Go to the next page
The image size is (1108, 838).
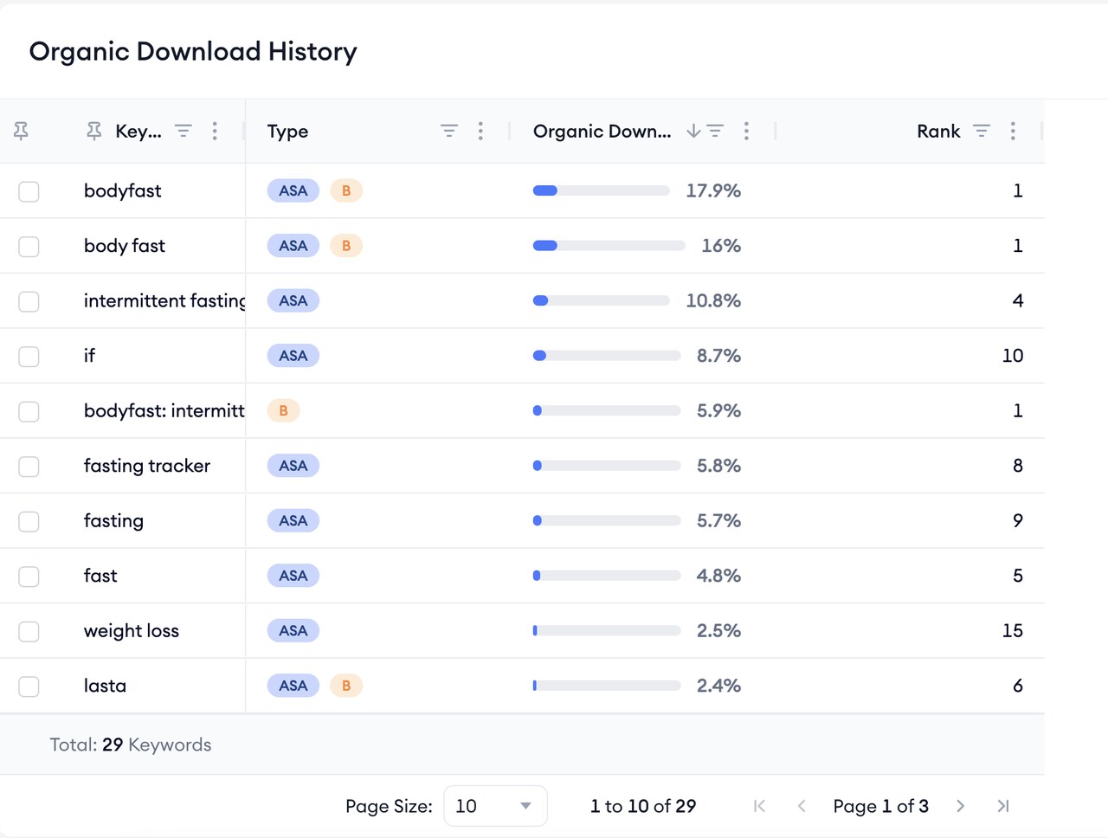tap(960, 806)
